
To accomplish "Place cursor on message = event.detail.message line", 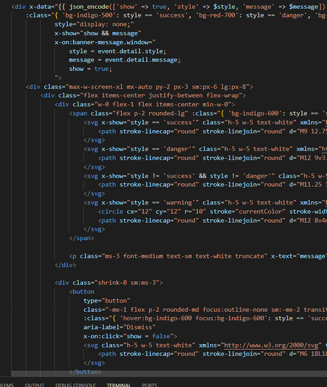I will coord(125,60).
